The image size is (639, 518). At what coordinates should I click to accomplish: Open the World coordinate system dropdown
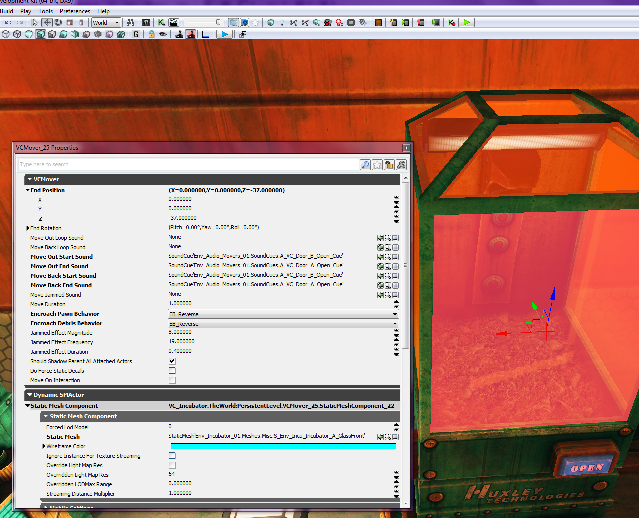pyautogui.click(x=106, y=22)
